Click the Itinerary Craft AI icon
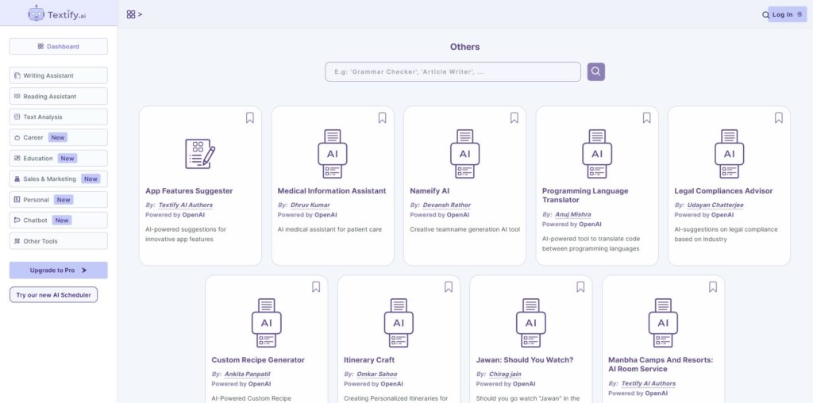This screenshot has width=813, height=403. pyautogui.click(x=399, y=323)
